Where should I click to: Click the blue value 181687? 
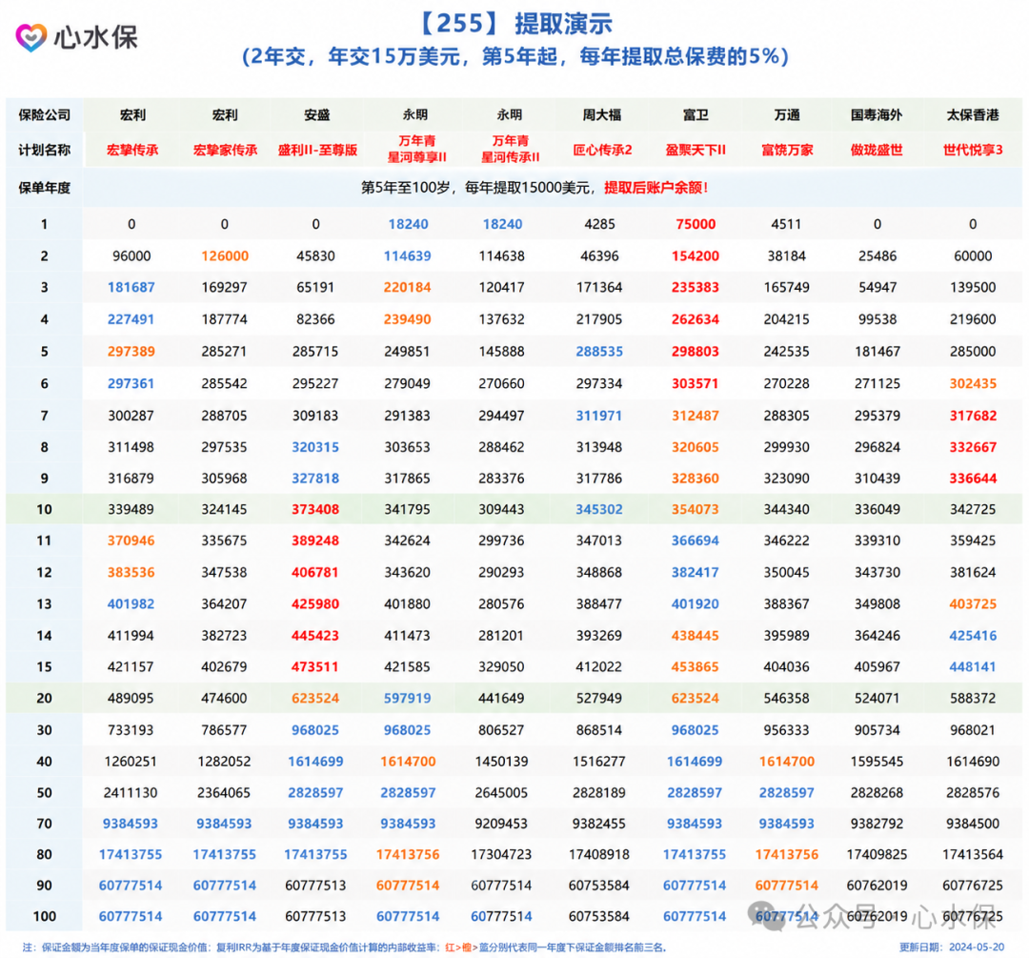[131, 287]
